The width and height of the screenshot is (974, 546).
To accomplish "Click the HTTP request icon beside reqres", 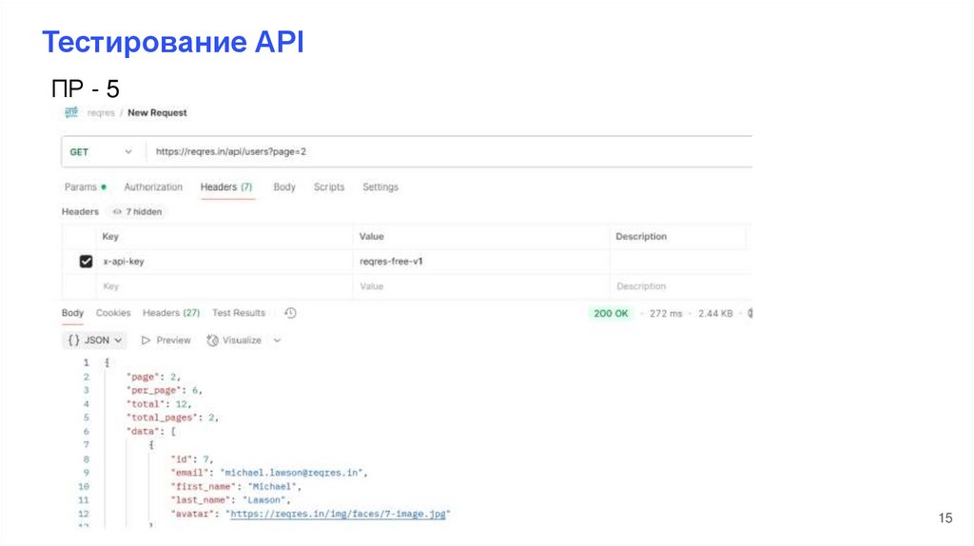I will 70,112.
